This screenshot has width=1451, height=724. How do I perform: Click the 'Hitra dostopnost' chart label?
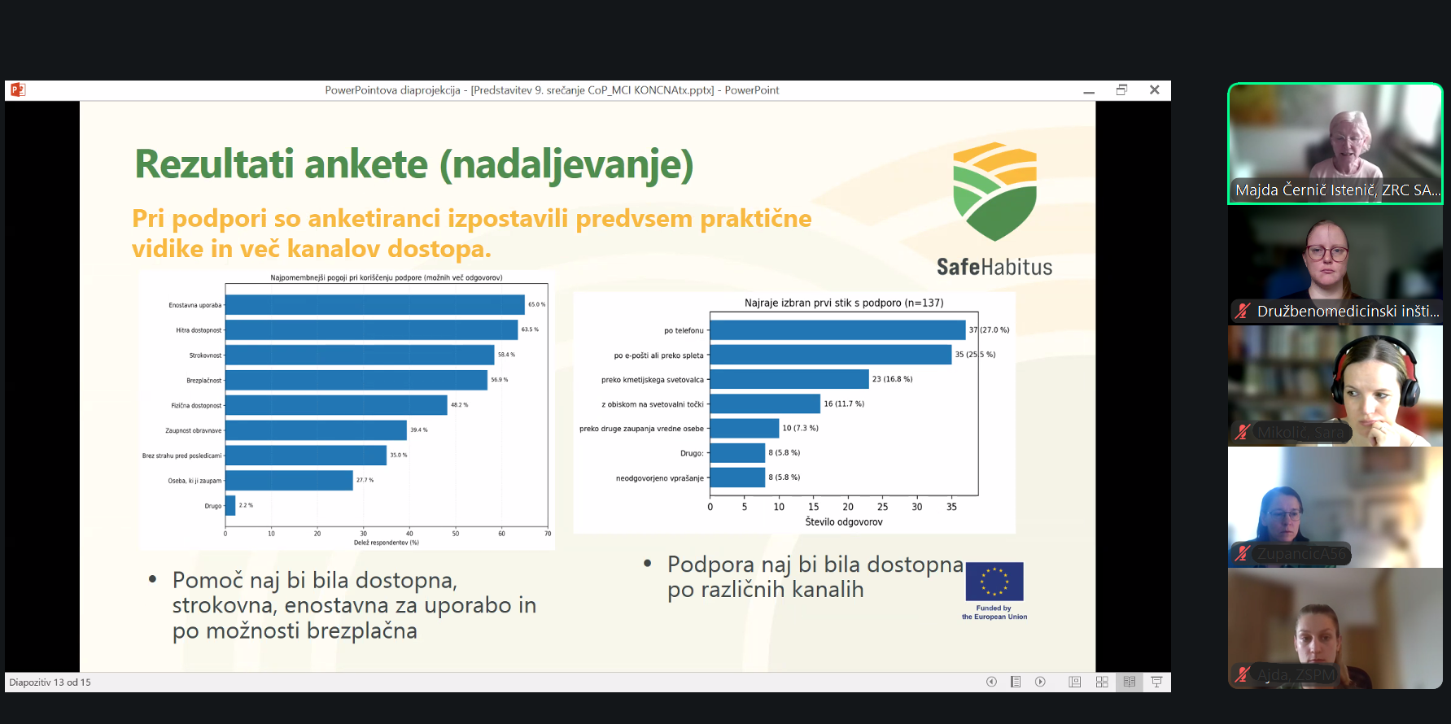pyautogui.click(x=199, y=330)
